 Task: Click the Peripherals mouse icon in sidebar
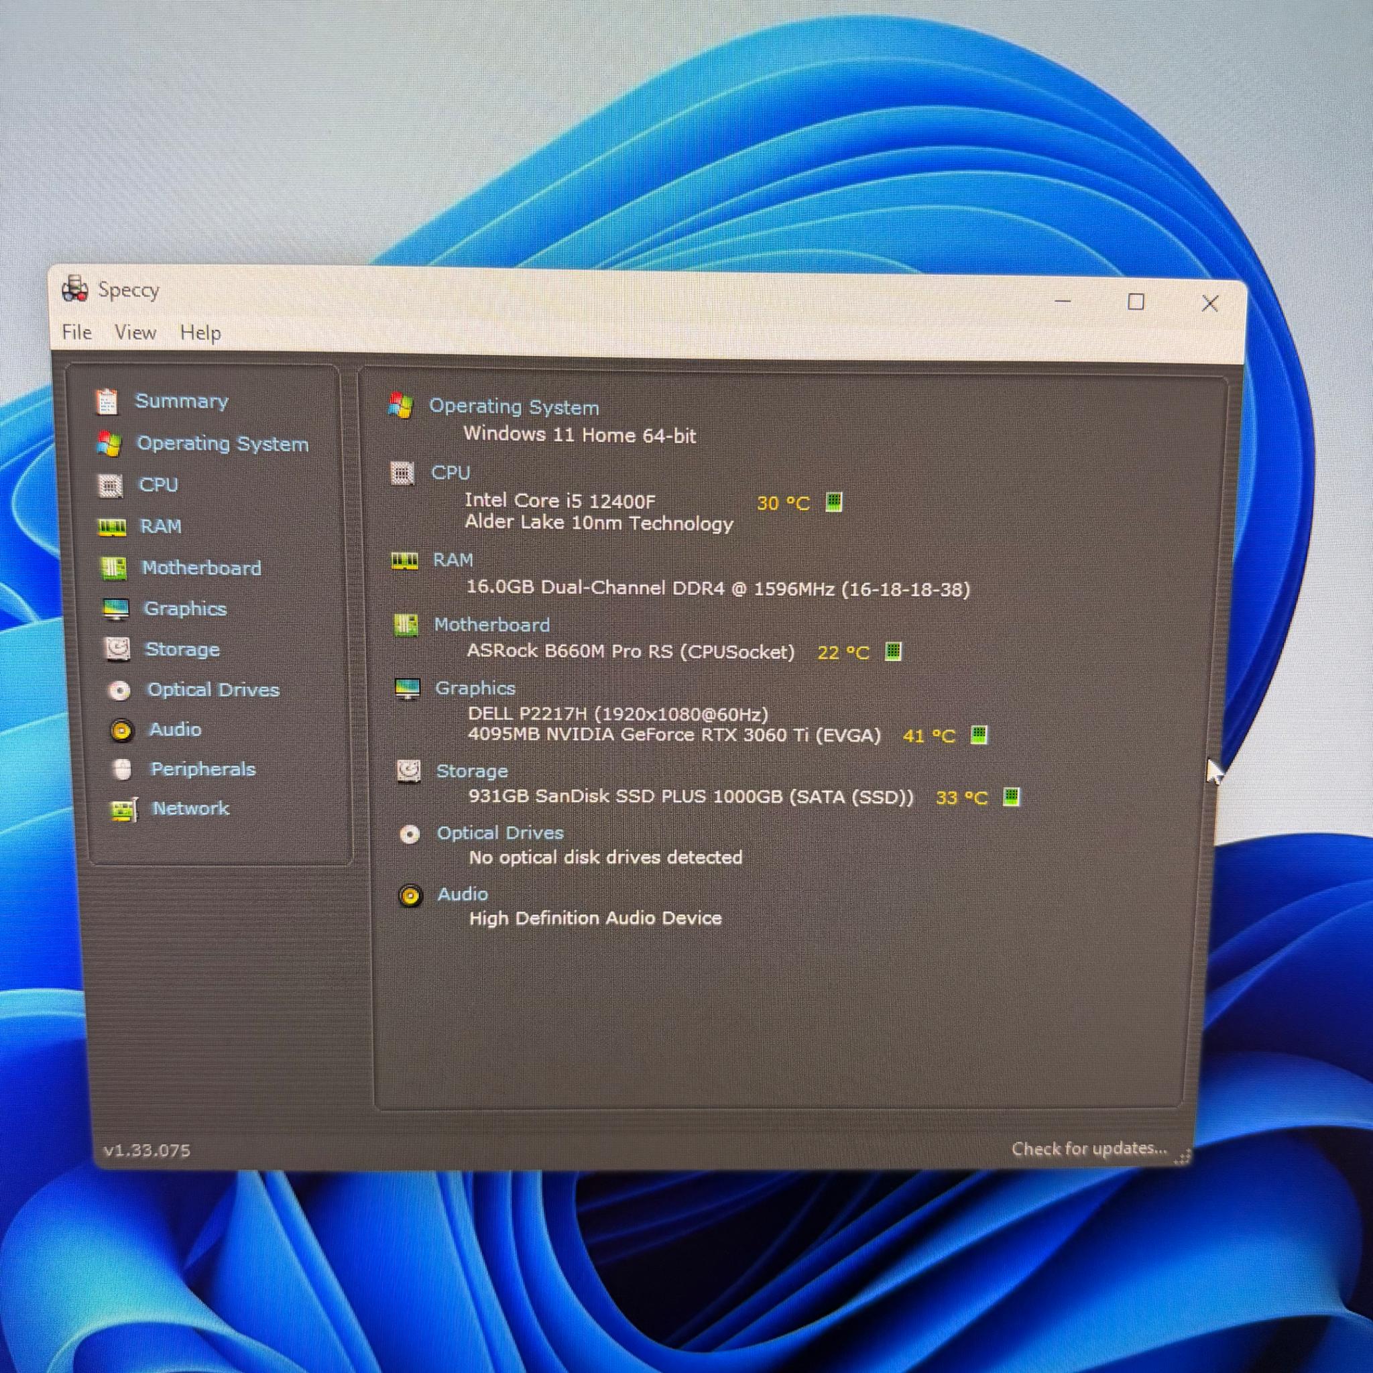[x=123, y=770]
